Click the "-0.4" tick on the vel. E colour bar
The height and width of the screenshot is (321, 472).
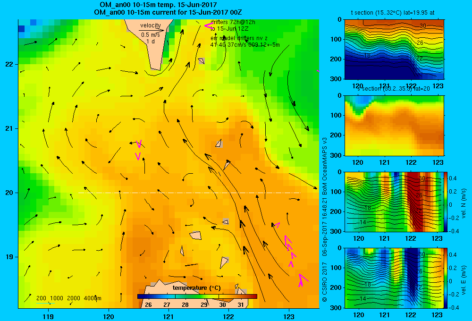454,307
